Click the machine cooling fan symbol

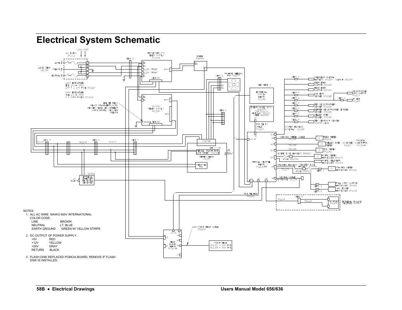[234, 85]
